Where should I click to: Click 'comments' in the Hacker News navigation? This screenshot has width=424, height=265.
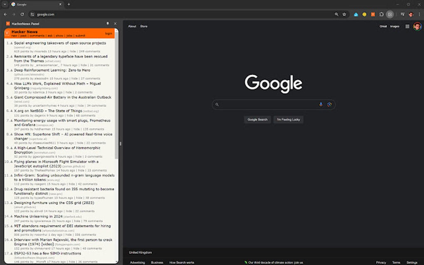tap(37, 35)
